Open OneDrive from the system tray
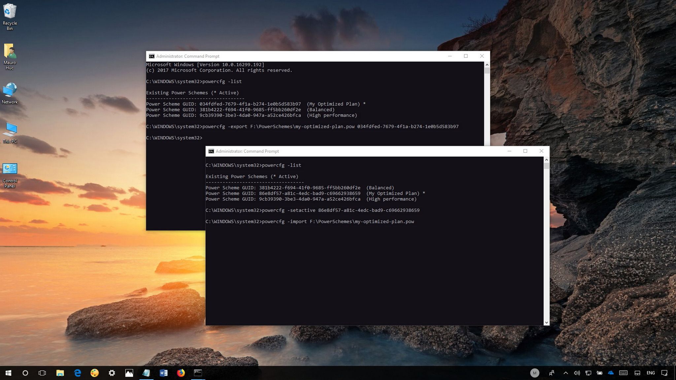The width and height of the screenshot is (676, 380). tap(611, 373)
